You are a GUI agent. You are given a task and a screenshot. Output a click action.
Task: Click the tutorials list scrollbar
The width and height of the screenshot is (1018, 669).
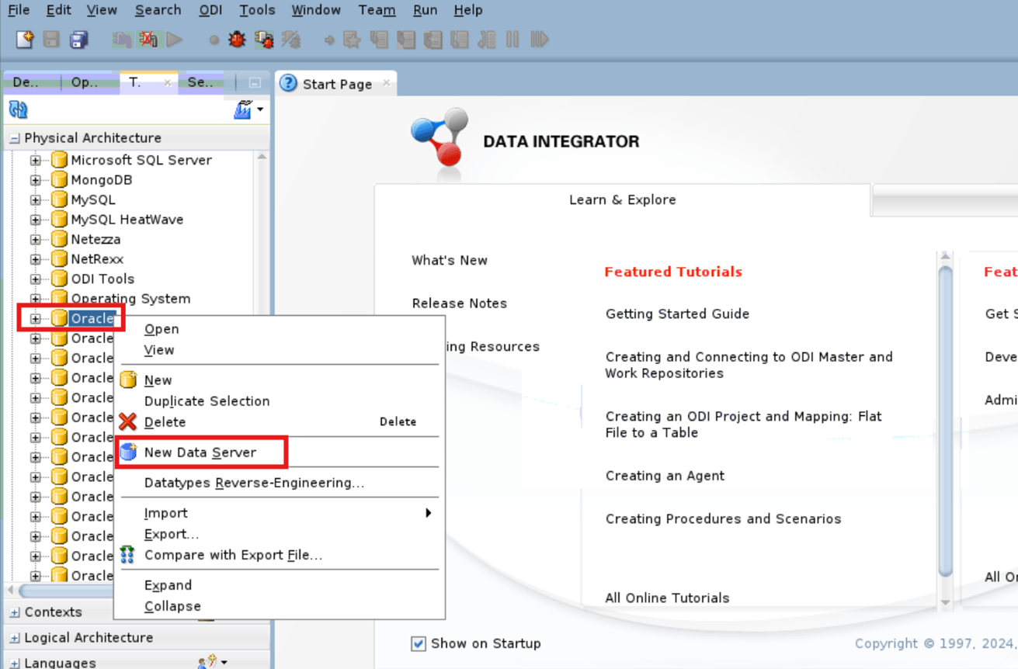coord(945,427)
